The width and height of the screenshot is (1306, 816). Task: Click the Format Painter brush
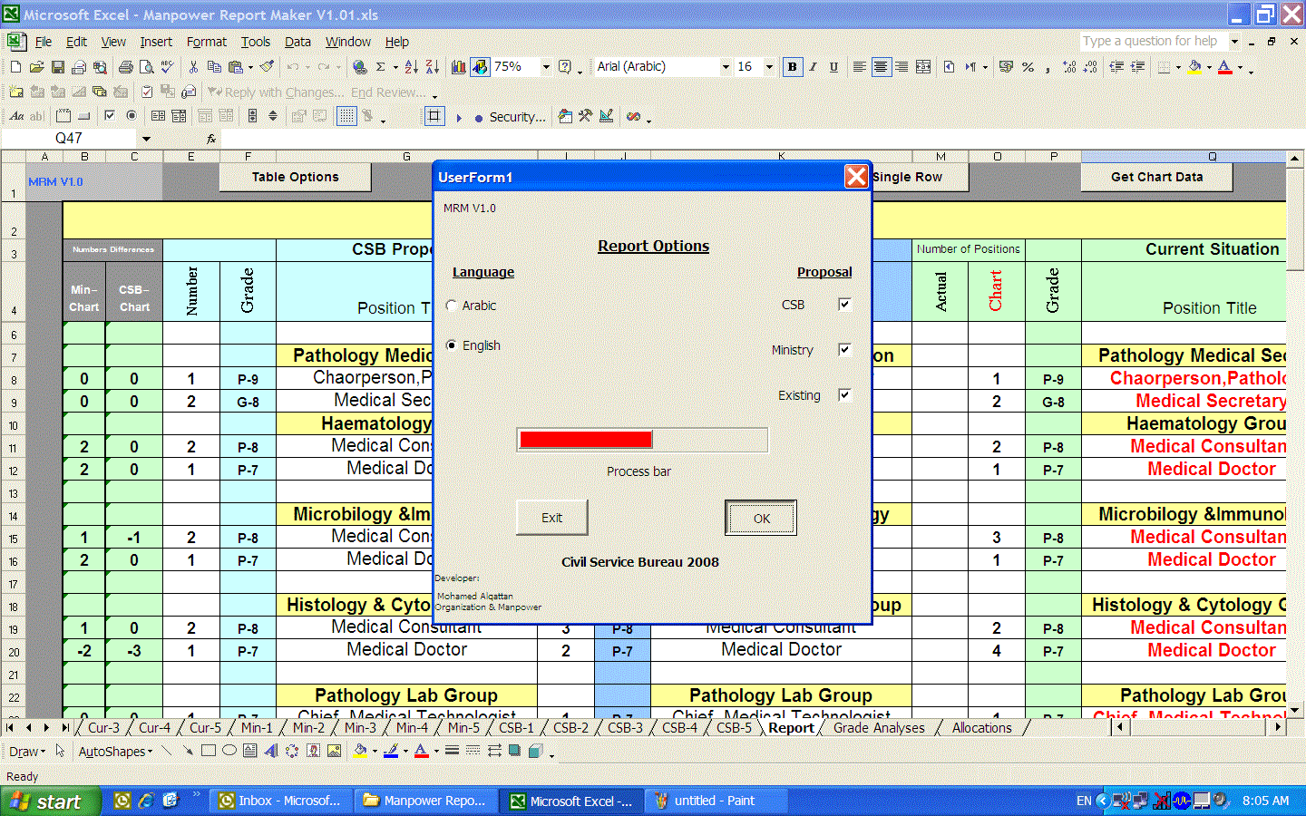pyautogui.click(x=267, y=67)
